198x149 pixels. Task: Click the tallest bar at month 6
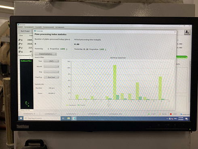[x=115, y=82]
